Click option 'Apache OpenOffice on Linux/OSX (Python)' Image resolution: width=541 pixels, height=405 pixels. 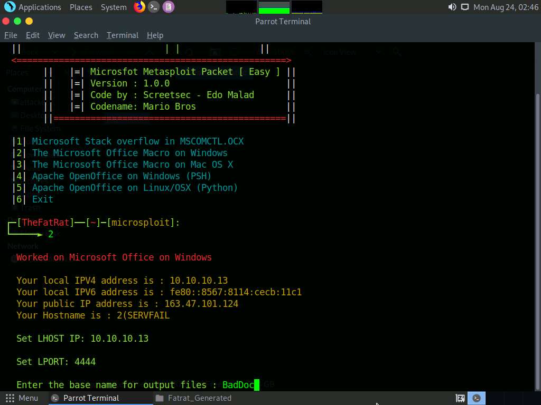pos(135,188)
